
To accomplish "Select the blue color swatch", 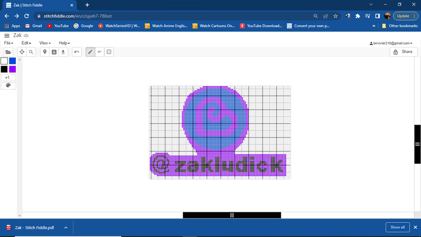I will point(13,61).
